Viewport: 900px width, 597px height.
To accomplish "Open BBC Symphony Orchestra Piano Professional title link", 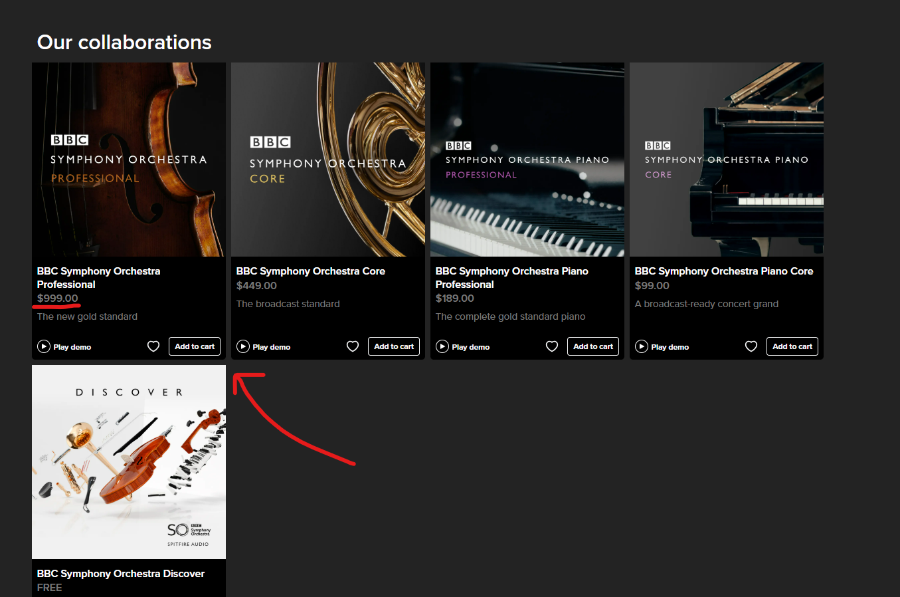I will [512, 278].
